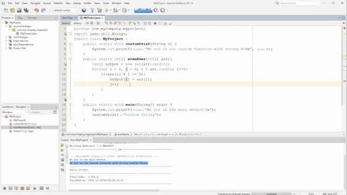Click the Navigator icon right of the empty combo box
Viewport: 347px width, 195px height.
[x=55, y=112]
